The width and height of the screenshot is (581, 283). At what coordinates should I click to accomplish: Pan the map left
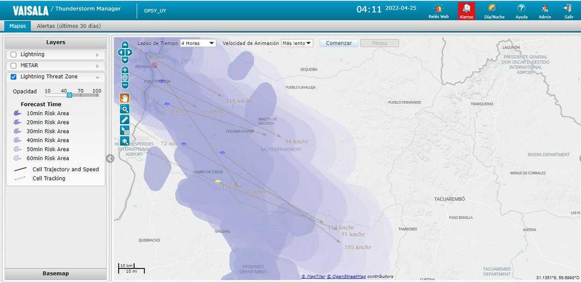coord(121,52)
